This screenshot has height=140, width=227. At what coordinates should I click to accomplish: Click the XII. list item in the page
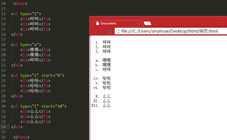tap(107, 105)
